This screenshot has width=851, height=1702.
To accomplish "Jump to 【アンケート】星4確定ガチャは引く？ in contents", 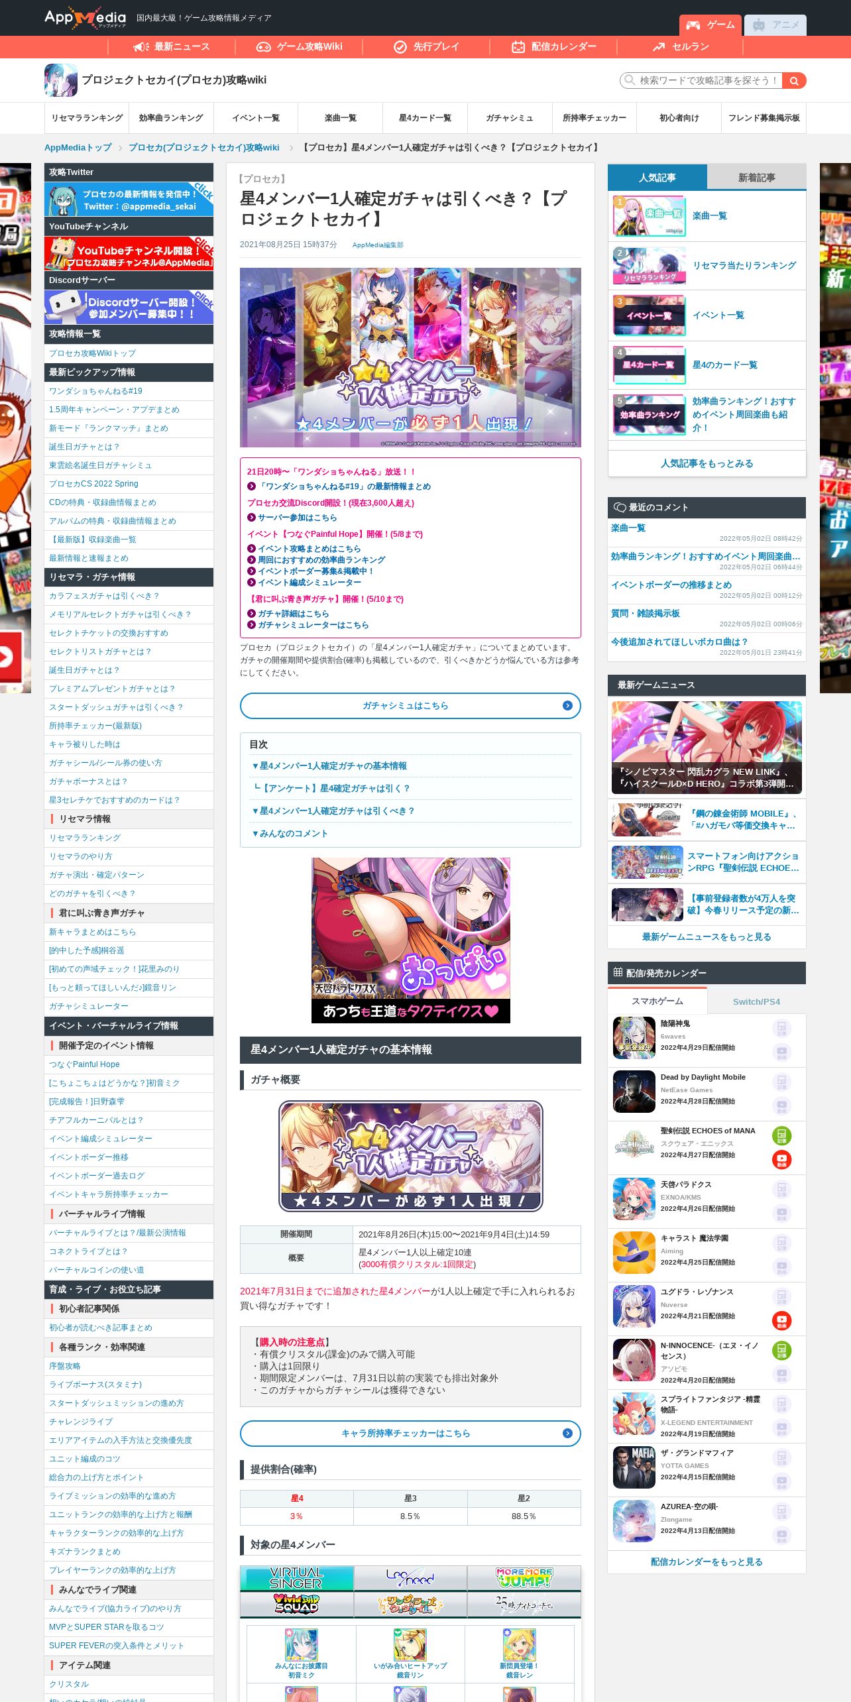I will tap(331, 788).
